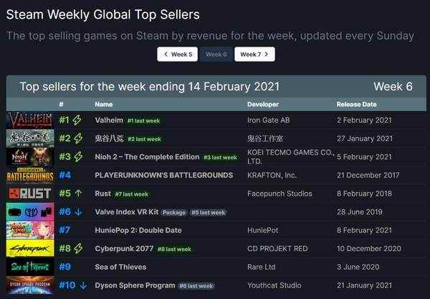Click the Dyson Sphere Program thumbnail

pos(29,286)
